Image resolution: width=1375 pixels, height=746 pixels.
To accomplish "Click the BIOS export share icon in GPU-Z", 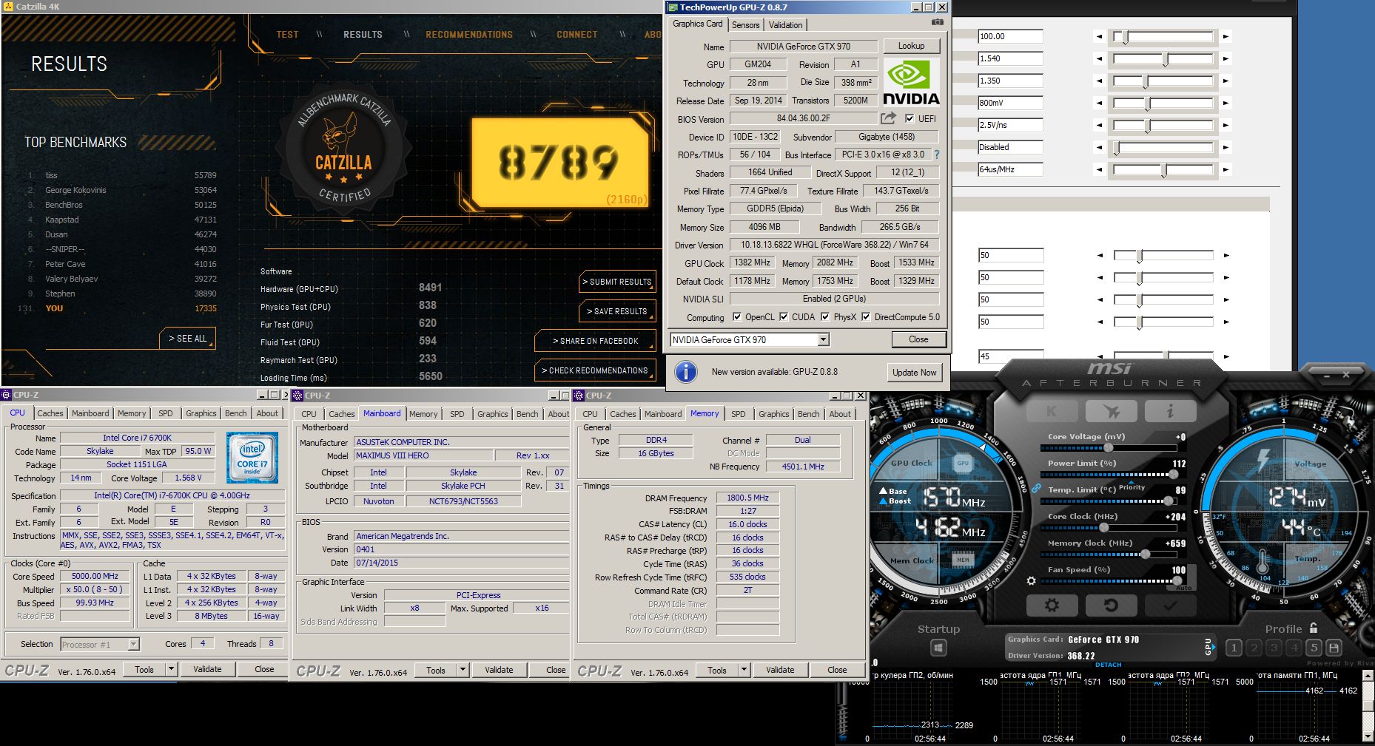I will point(889,118).
